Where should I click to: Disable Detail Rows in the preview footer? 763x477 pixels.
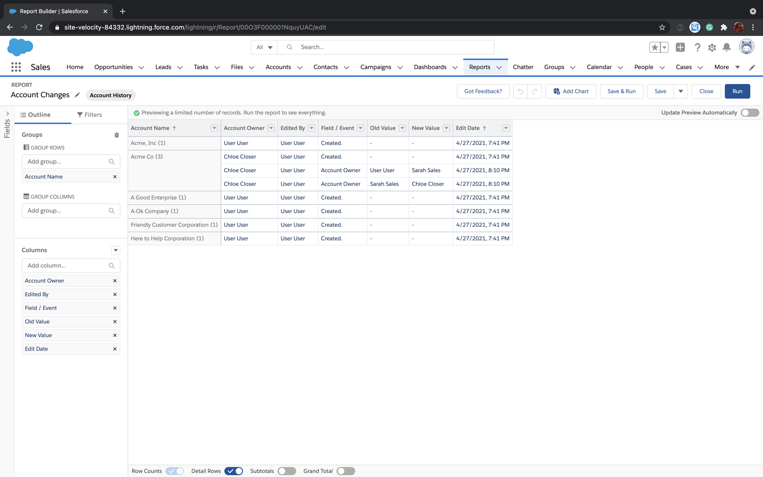pos(234,471)
